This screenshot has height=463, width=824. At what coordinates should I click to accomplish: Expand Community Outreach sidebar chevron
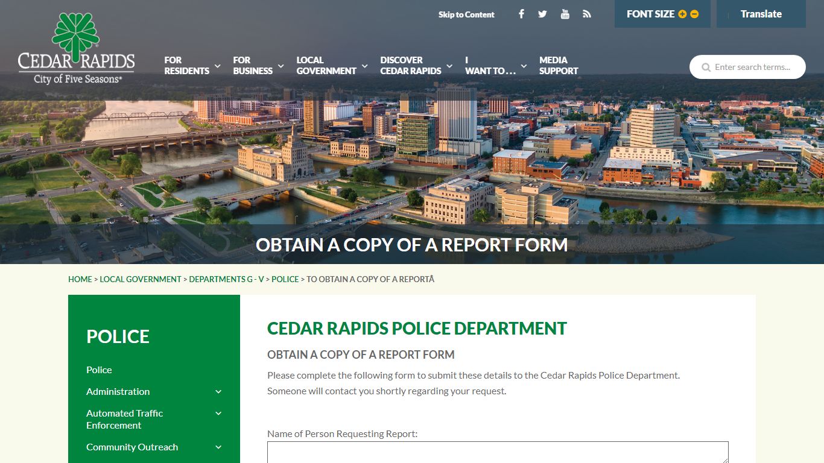click(218, 447)
